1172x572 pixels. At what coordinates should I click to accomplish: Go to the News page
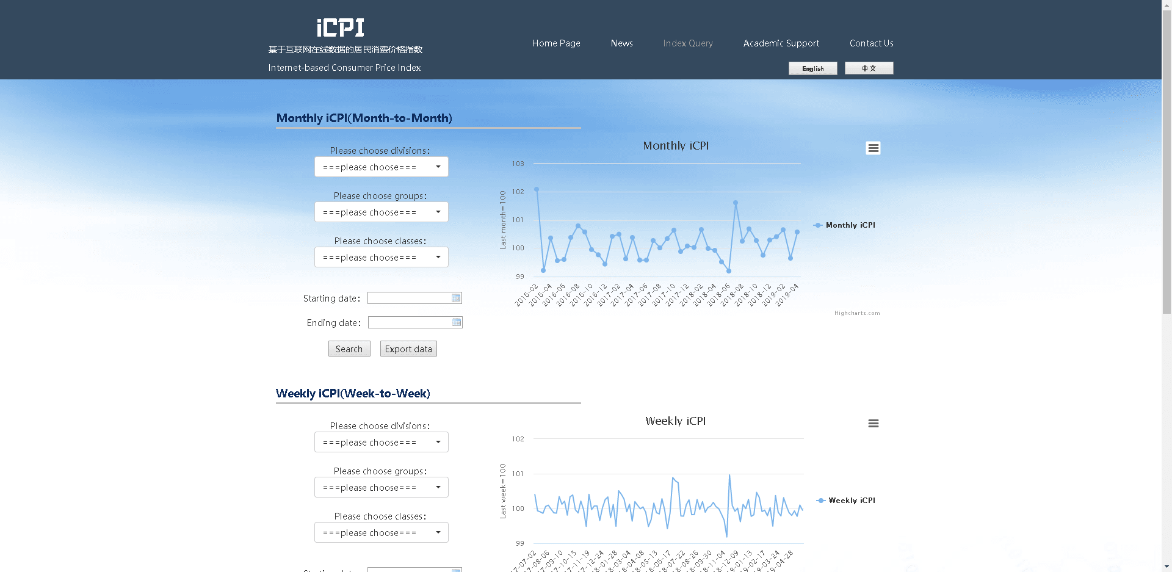[621, 43]
